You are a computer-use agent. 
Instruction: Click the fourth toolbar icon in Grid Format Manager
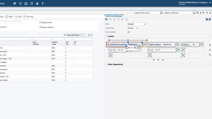pos(119,20)
